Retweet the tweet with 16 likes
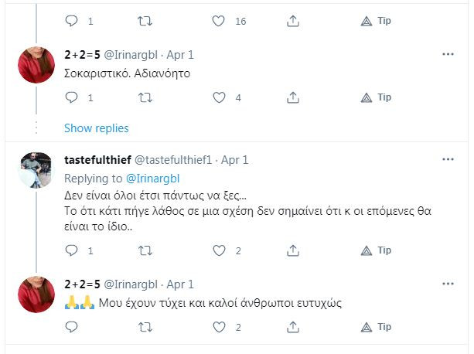 click(145, 21)
